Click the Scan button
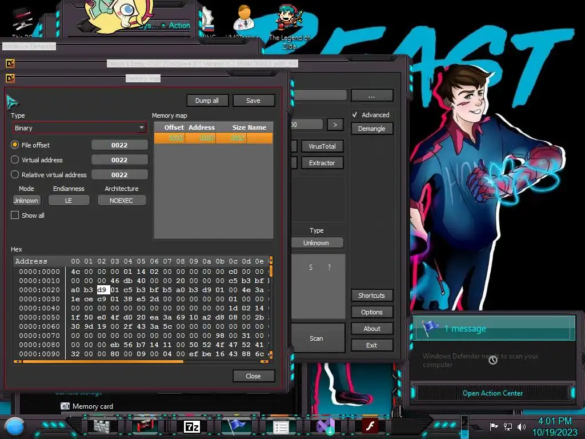This screenshot has width=585, height=439. [x=317, y=338]
